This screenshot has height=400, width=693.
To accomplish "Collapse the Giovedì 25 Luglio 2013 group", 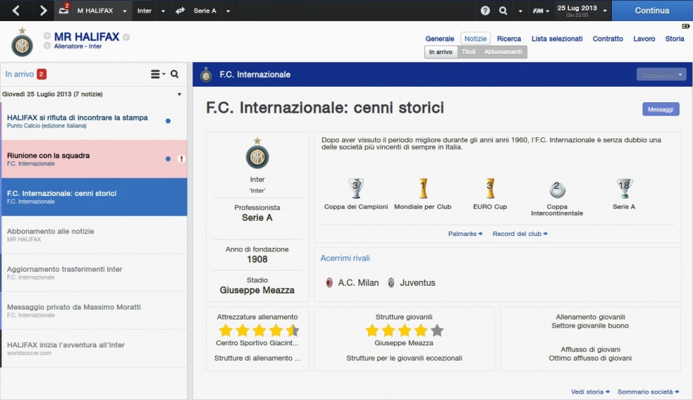I will 179,95.
